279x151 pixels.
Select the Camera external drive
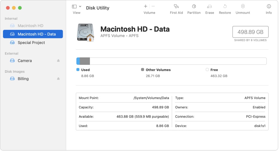[24, 61]
